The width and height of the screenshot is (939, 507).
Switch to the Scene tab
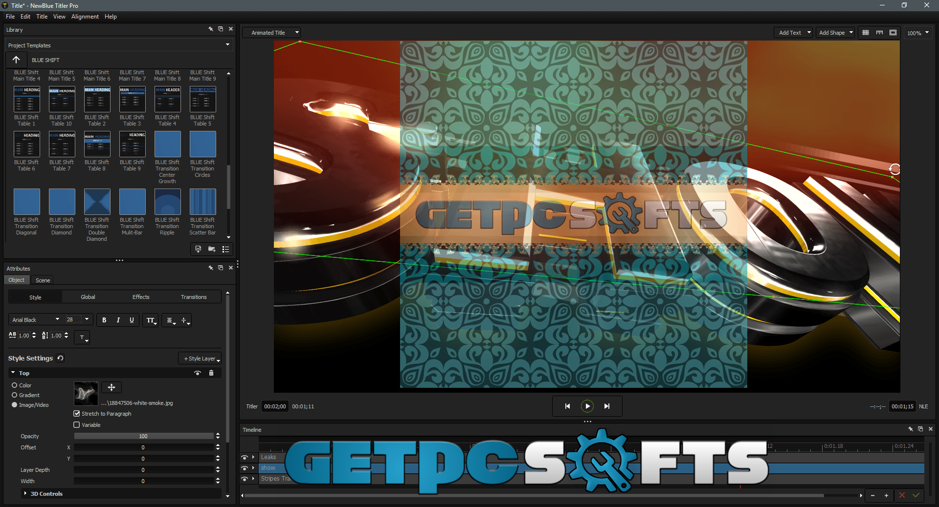(x=43, y=280)
